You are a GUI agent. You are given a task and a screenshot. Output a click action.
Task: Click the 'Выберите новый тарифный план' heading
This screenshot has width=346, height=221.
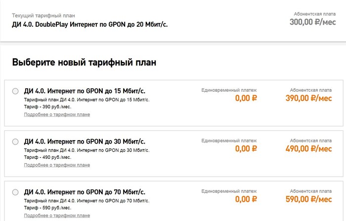(84, 63)
